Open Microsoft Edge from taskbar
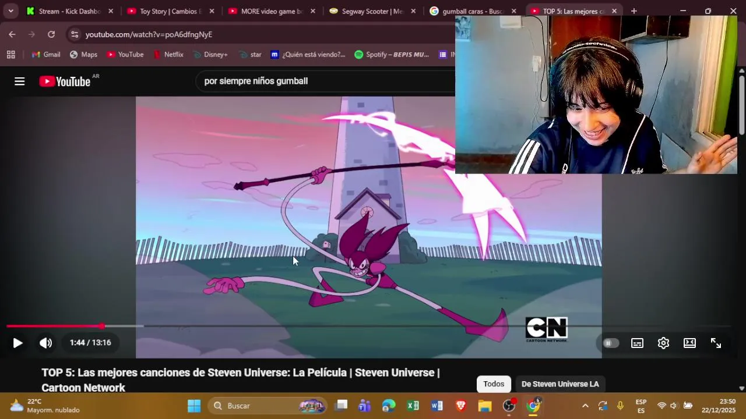This screenshot has width=746, height=419. 389,406
